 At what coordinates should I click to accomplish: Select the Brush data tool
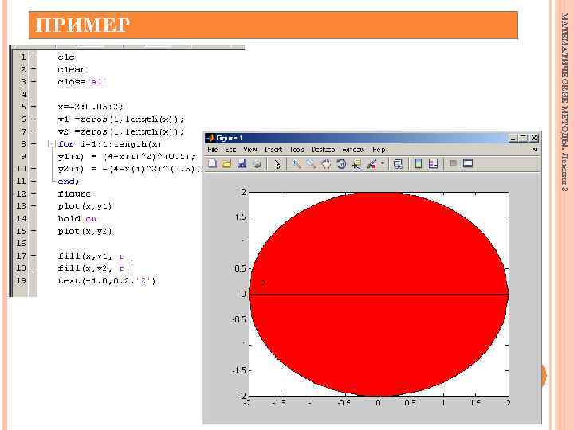372,164
